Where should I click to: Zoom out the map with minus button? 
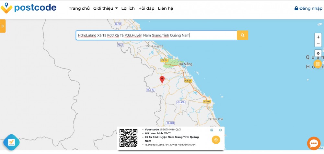point(318,44)
